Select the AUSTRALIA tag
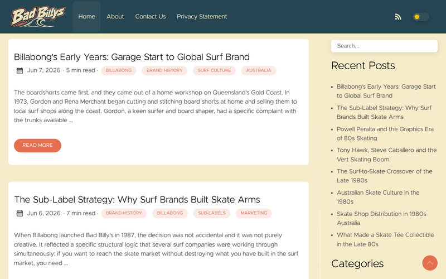446x279 pixels. pyautogui.click(x=259, y=71)
